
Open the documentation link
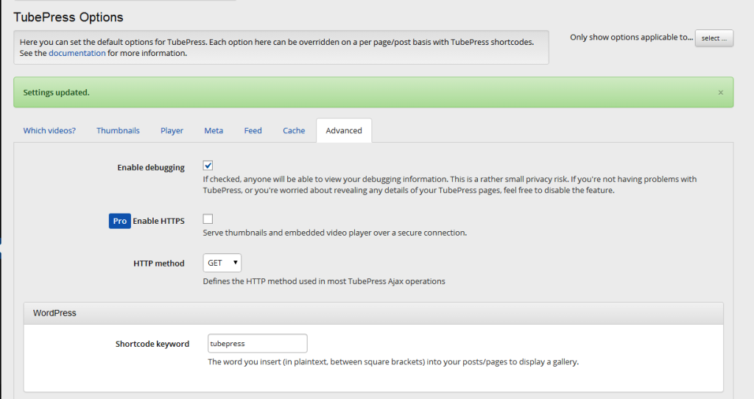click(77, 53)
